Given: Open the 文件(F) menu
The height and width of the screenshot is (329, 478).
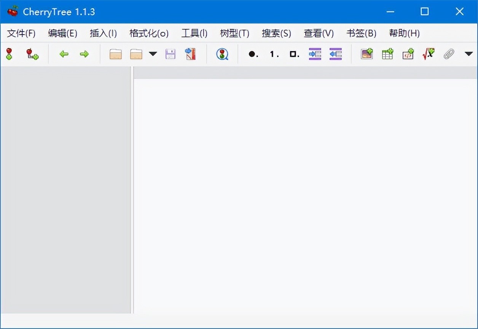Looking at the screenshot, I should pos(21,34).
